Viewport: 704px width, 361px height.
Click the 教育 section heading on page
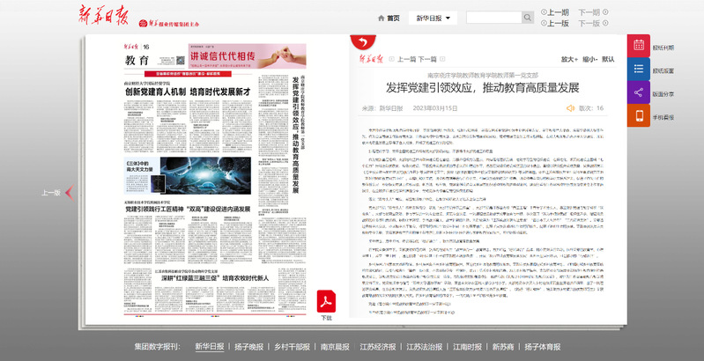coord(137,61)
